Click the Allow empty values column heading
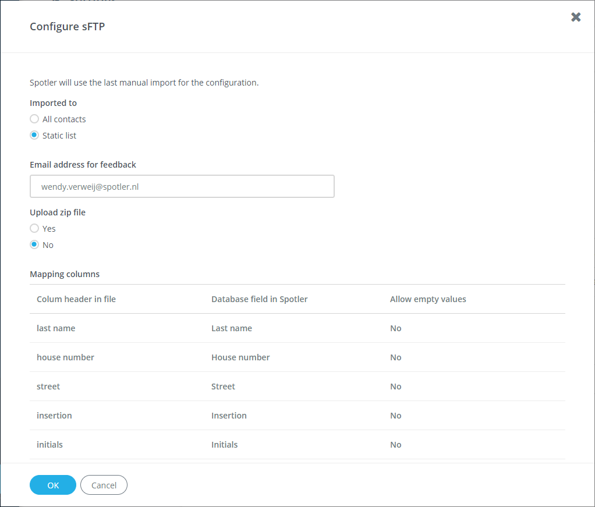 point(428,299)
